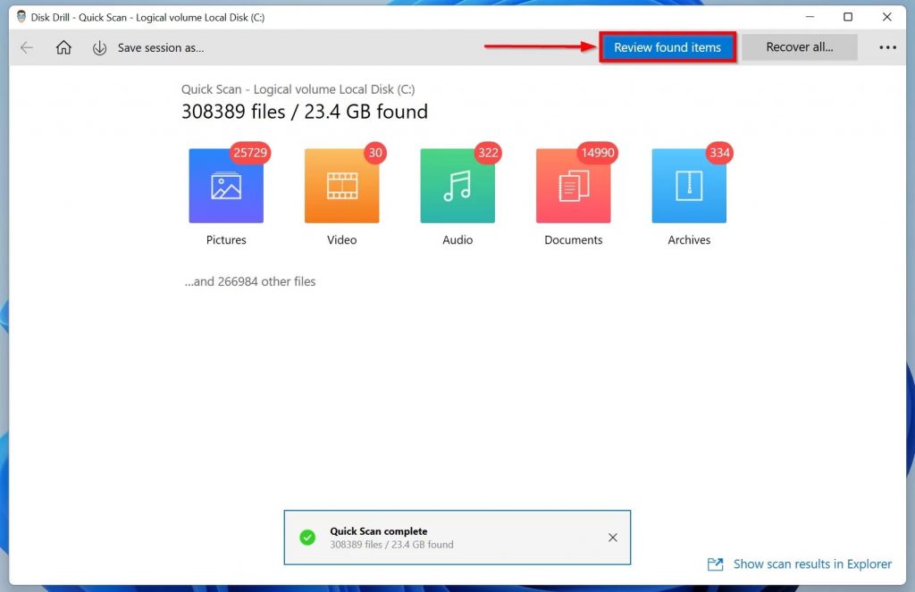Screen dimensions: 915x592
Task: Click the back navigation arrow
Action: click(x=25, y=47)
